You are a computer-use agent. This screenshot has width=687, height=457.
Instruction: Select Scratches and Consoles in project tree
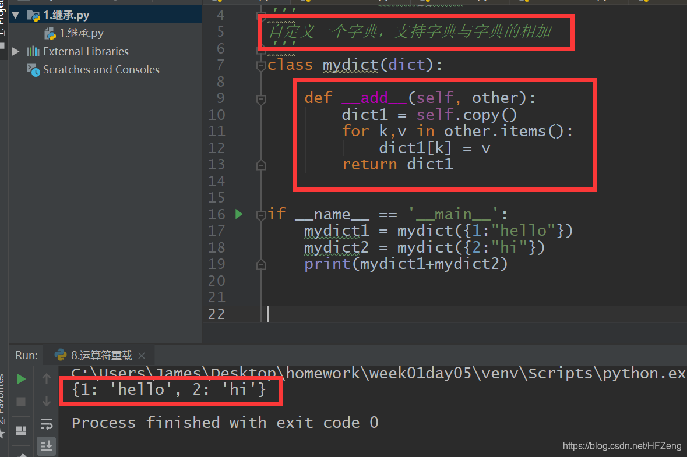101,70
